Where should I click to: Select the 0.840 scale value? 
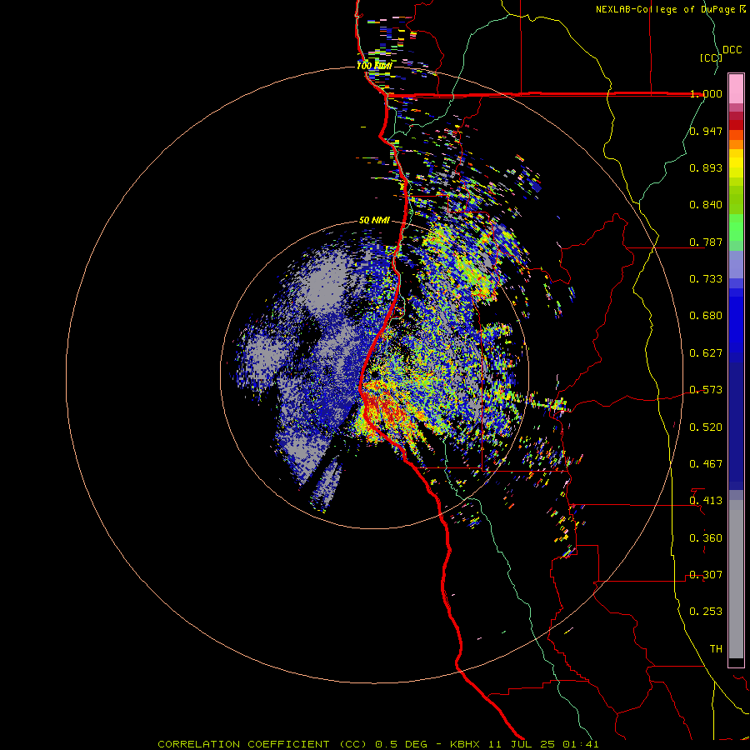click(x=706, y=205)
